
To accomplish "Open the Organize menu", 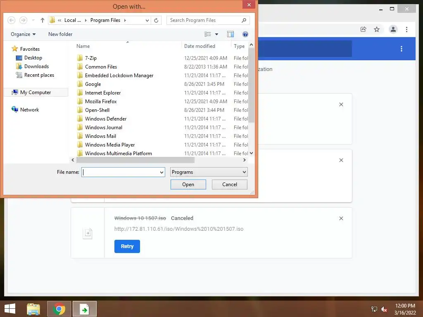I will click(23, 34).
